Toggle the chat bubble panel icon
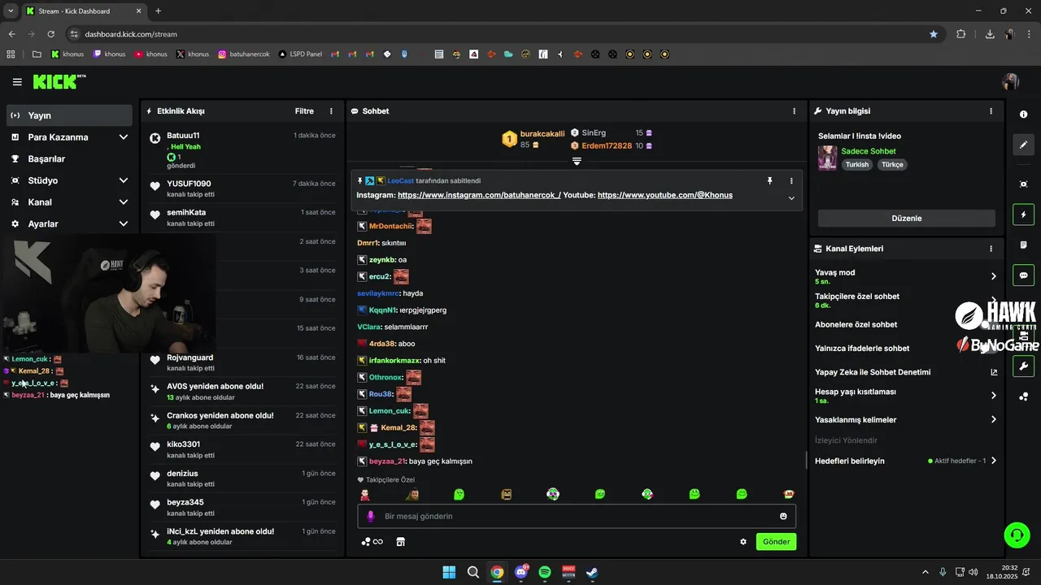 (x=1024, y=275)
